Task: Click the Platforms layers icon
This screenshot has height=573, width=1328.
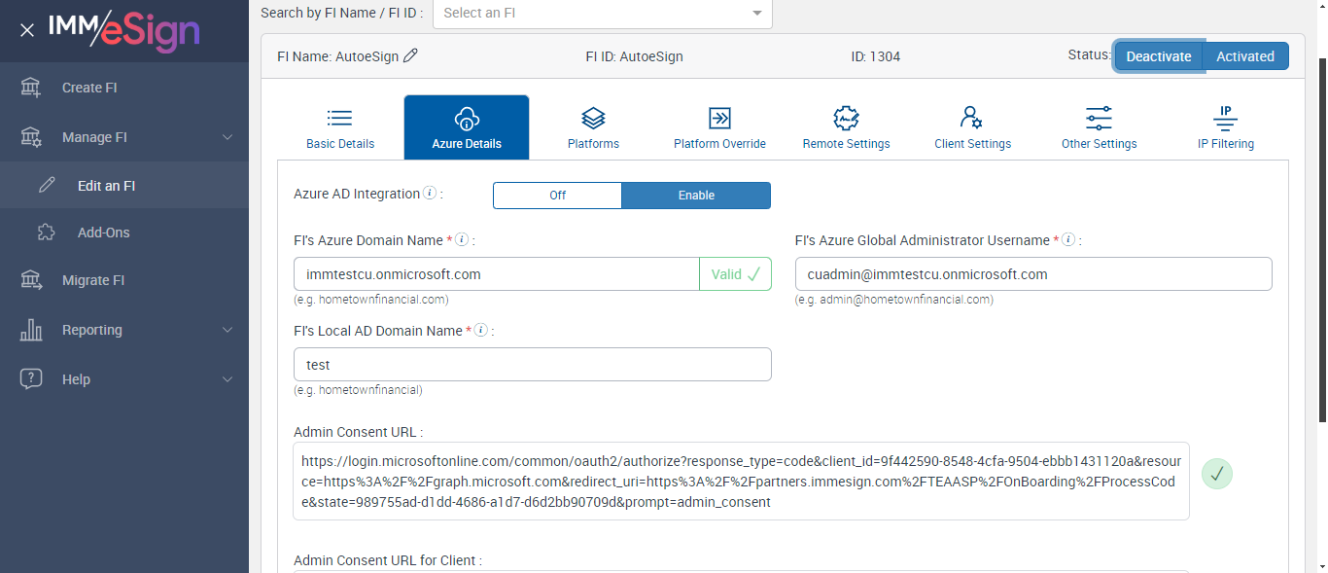Action: [x=593, y=119]
